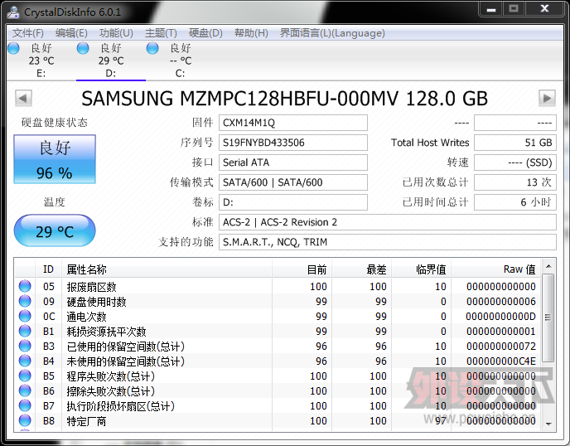Viewport: 570px width, 446px height.
Task: Click the 良好 96 % health status button
Action: tap(55, 159)
